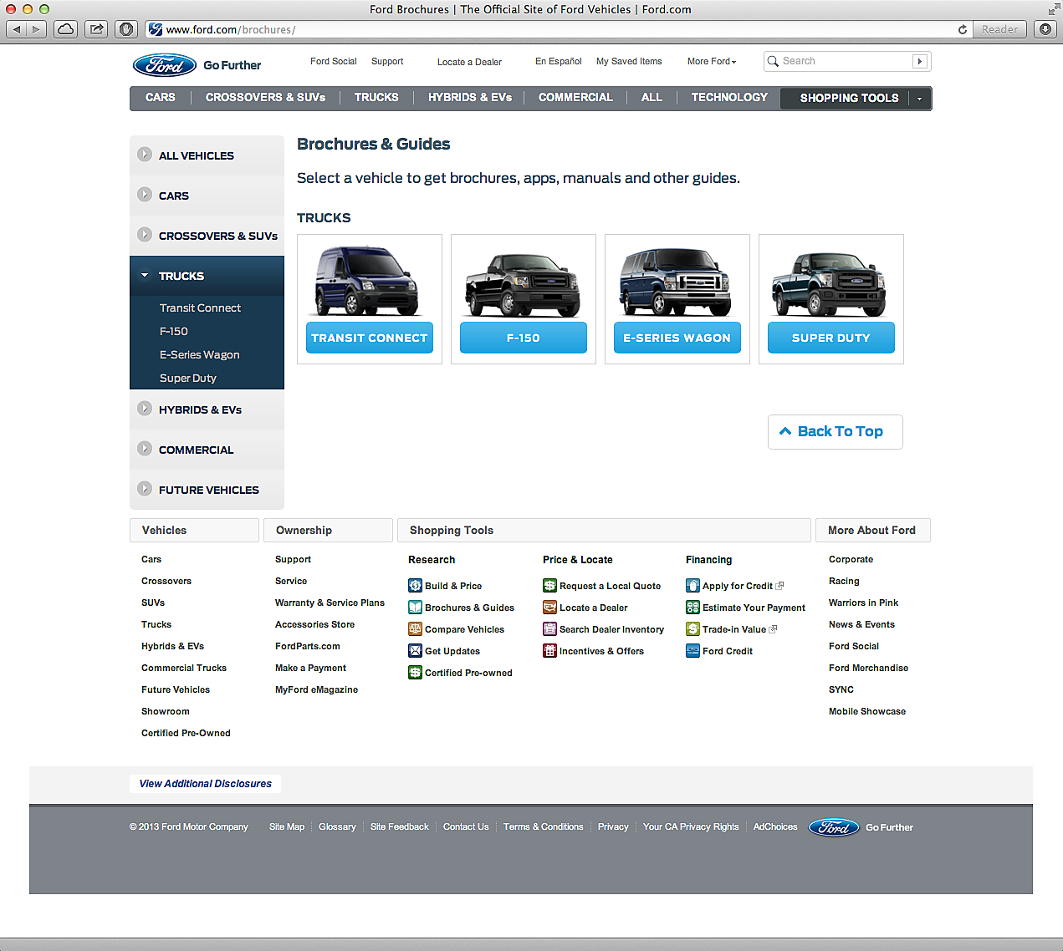1063x951 pixels.
Task: Click the browser Forward arrow button
Action: [37, 29]
